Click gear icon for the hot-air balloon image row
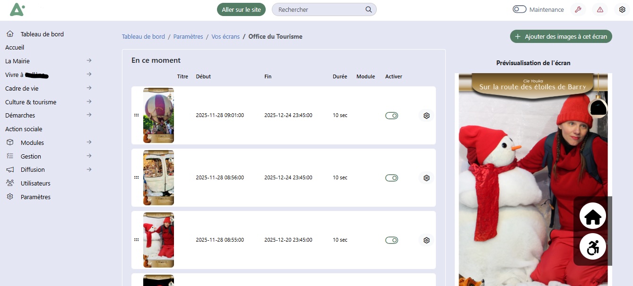The height and width of the screenshot is (286, 633). coord(426,116)
